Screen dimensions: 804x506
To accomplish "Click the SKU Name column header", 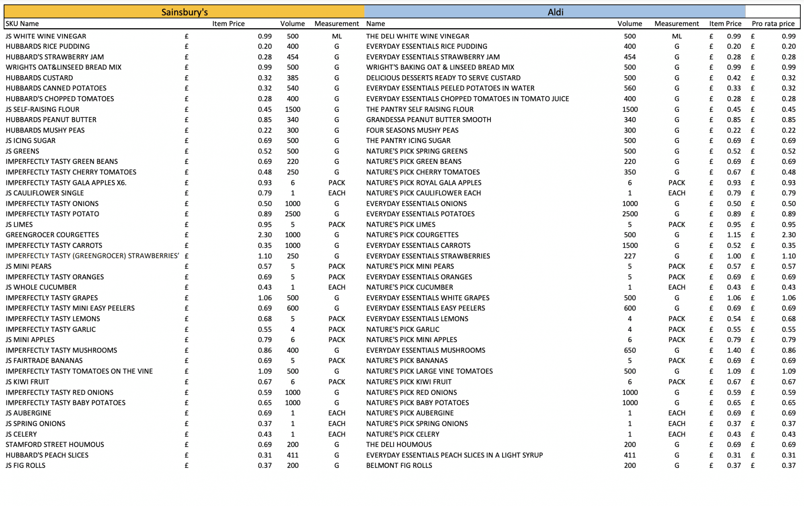I will 22,24.
